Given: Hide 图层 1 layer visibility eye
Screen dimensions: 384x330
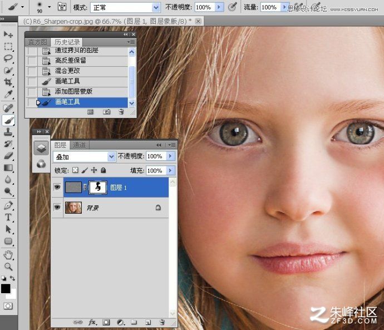Looking at the screenshot, I should (57, 188).
